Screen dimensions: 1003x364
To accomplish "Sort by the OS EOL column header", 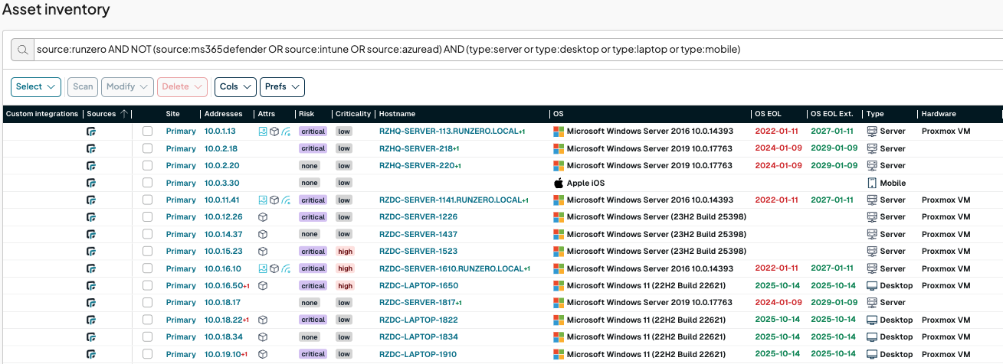I will (x=769, y=114).
